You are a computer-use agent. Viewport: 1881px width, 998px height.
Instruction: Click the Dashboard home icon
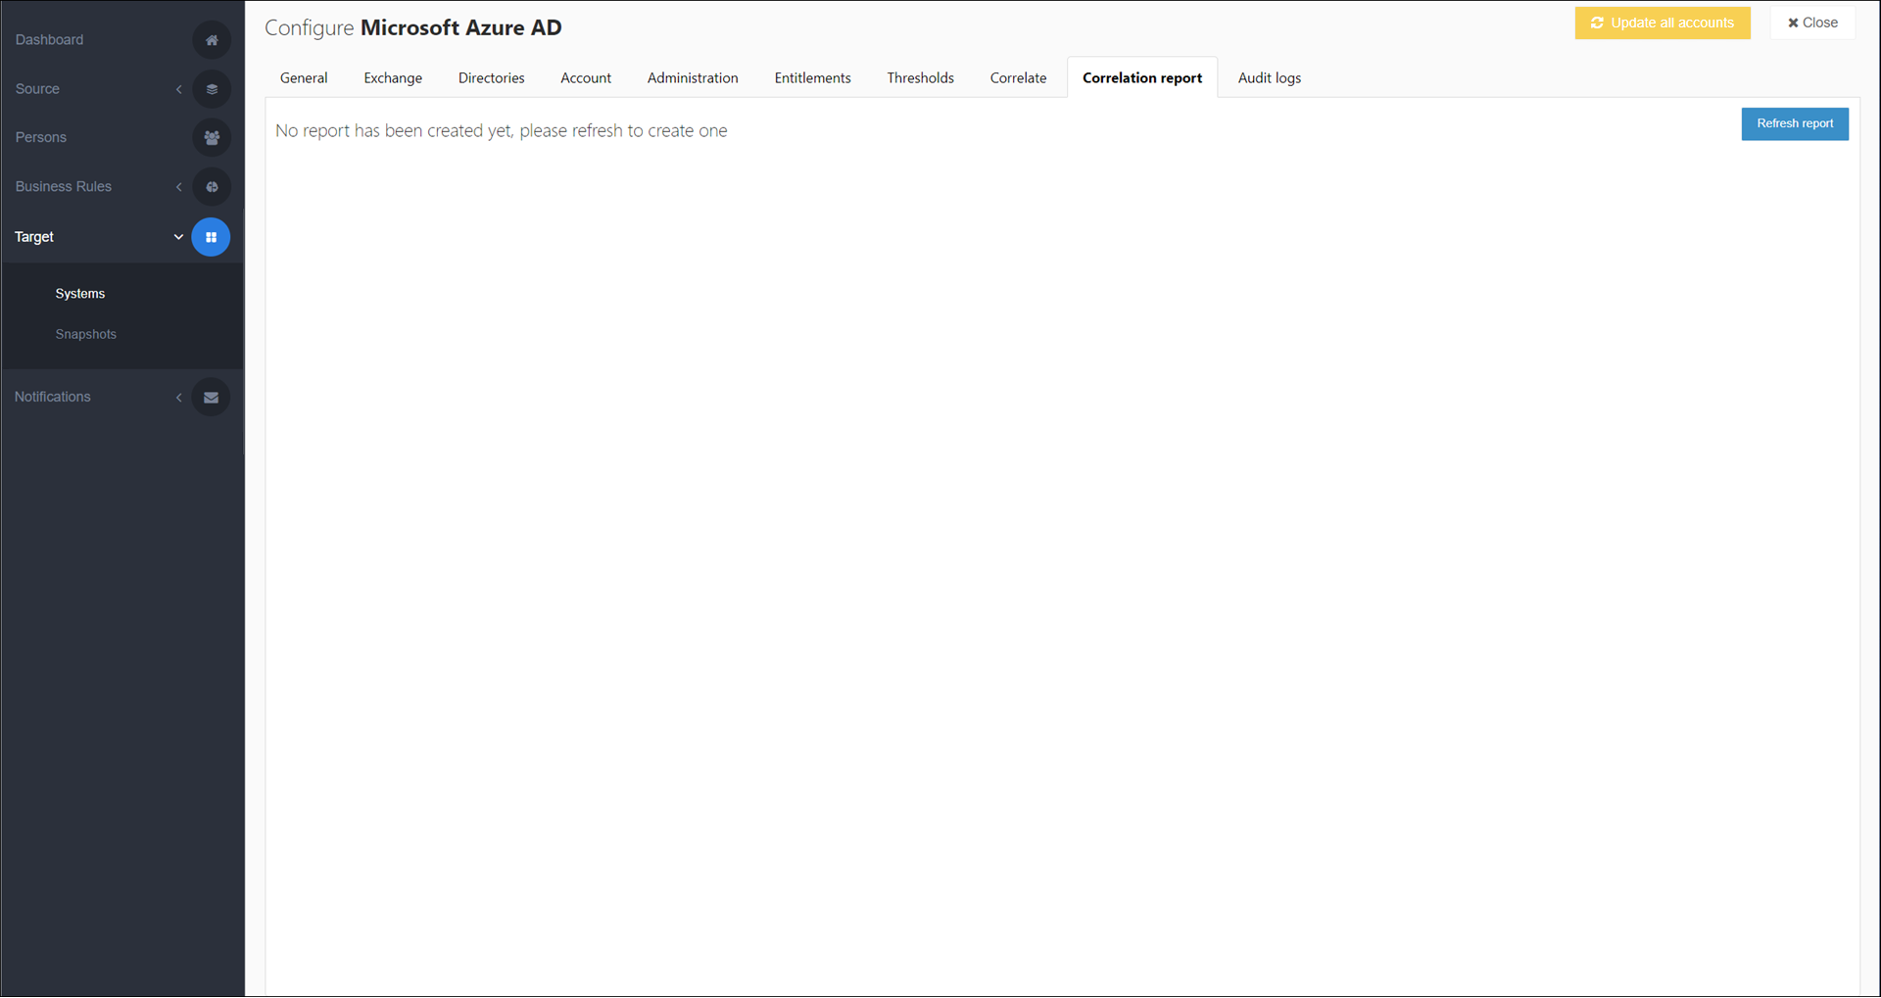coord(212,40)
